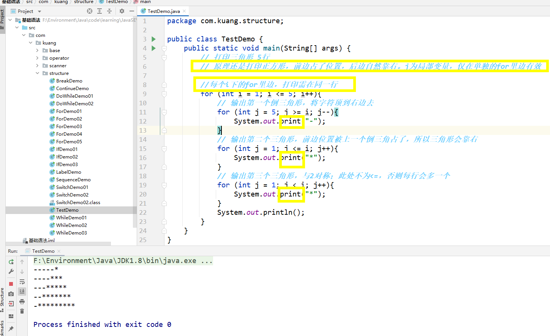
Task: Click 'Process finished with exit code 0' text
Action: point(102,324)
